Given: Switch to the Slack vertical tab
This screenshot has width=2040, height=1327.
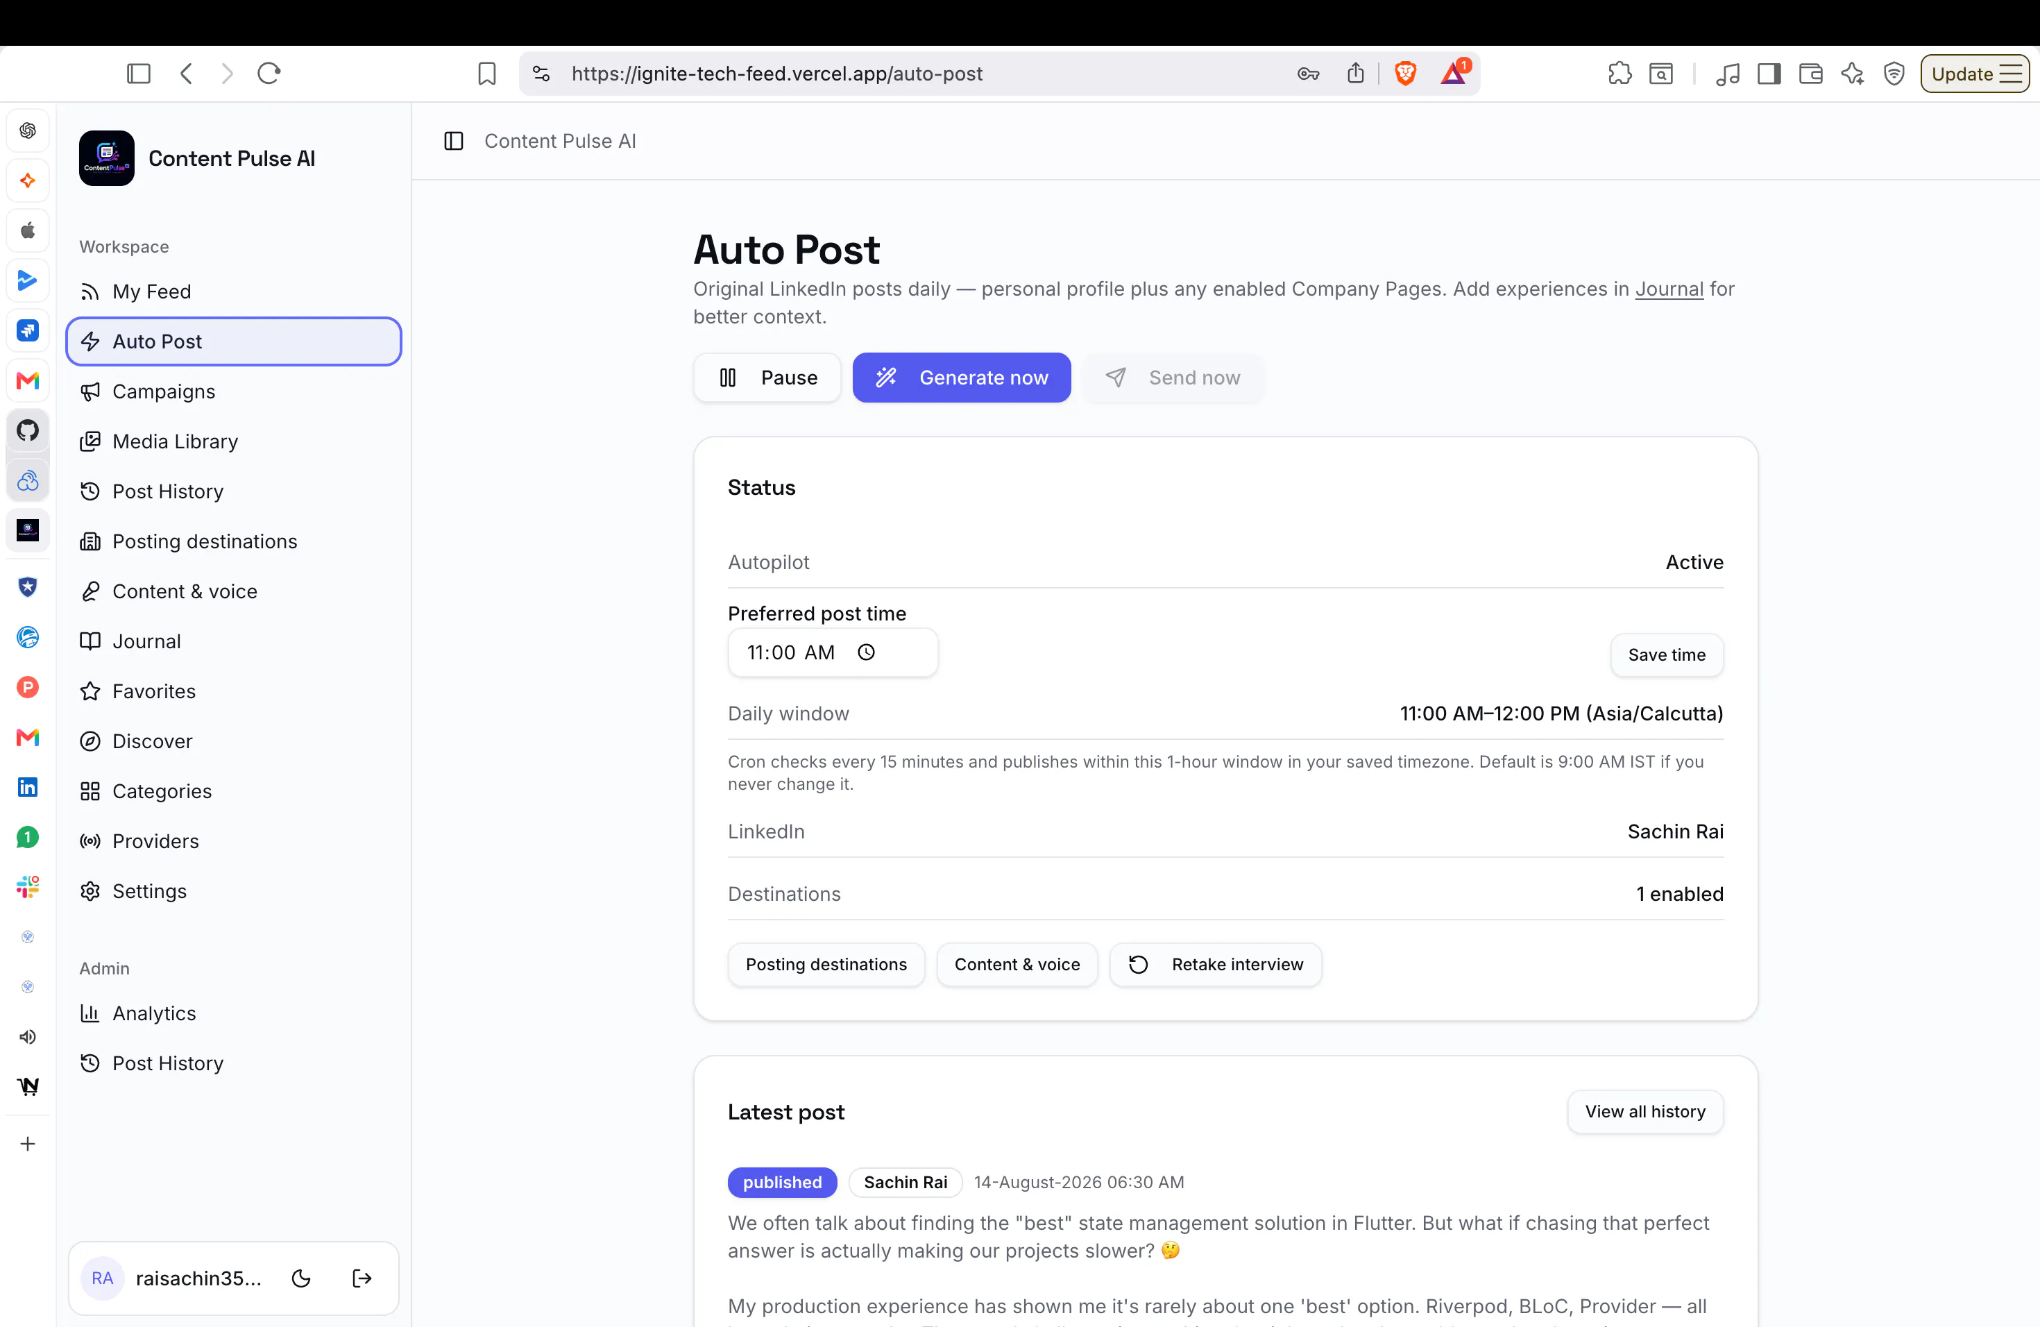Looking at the screenshot, I should click(28, 886).
